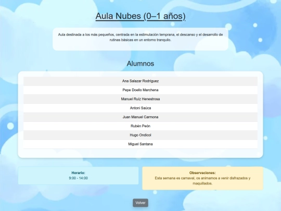Select student Rubén Peón
The height and width of the screenshot is (211, 281).
[x=140, y=126]
